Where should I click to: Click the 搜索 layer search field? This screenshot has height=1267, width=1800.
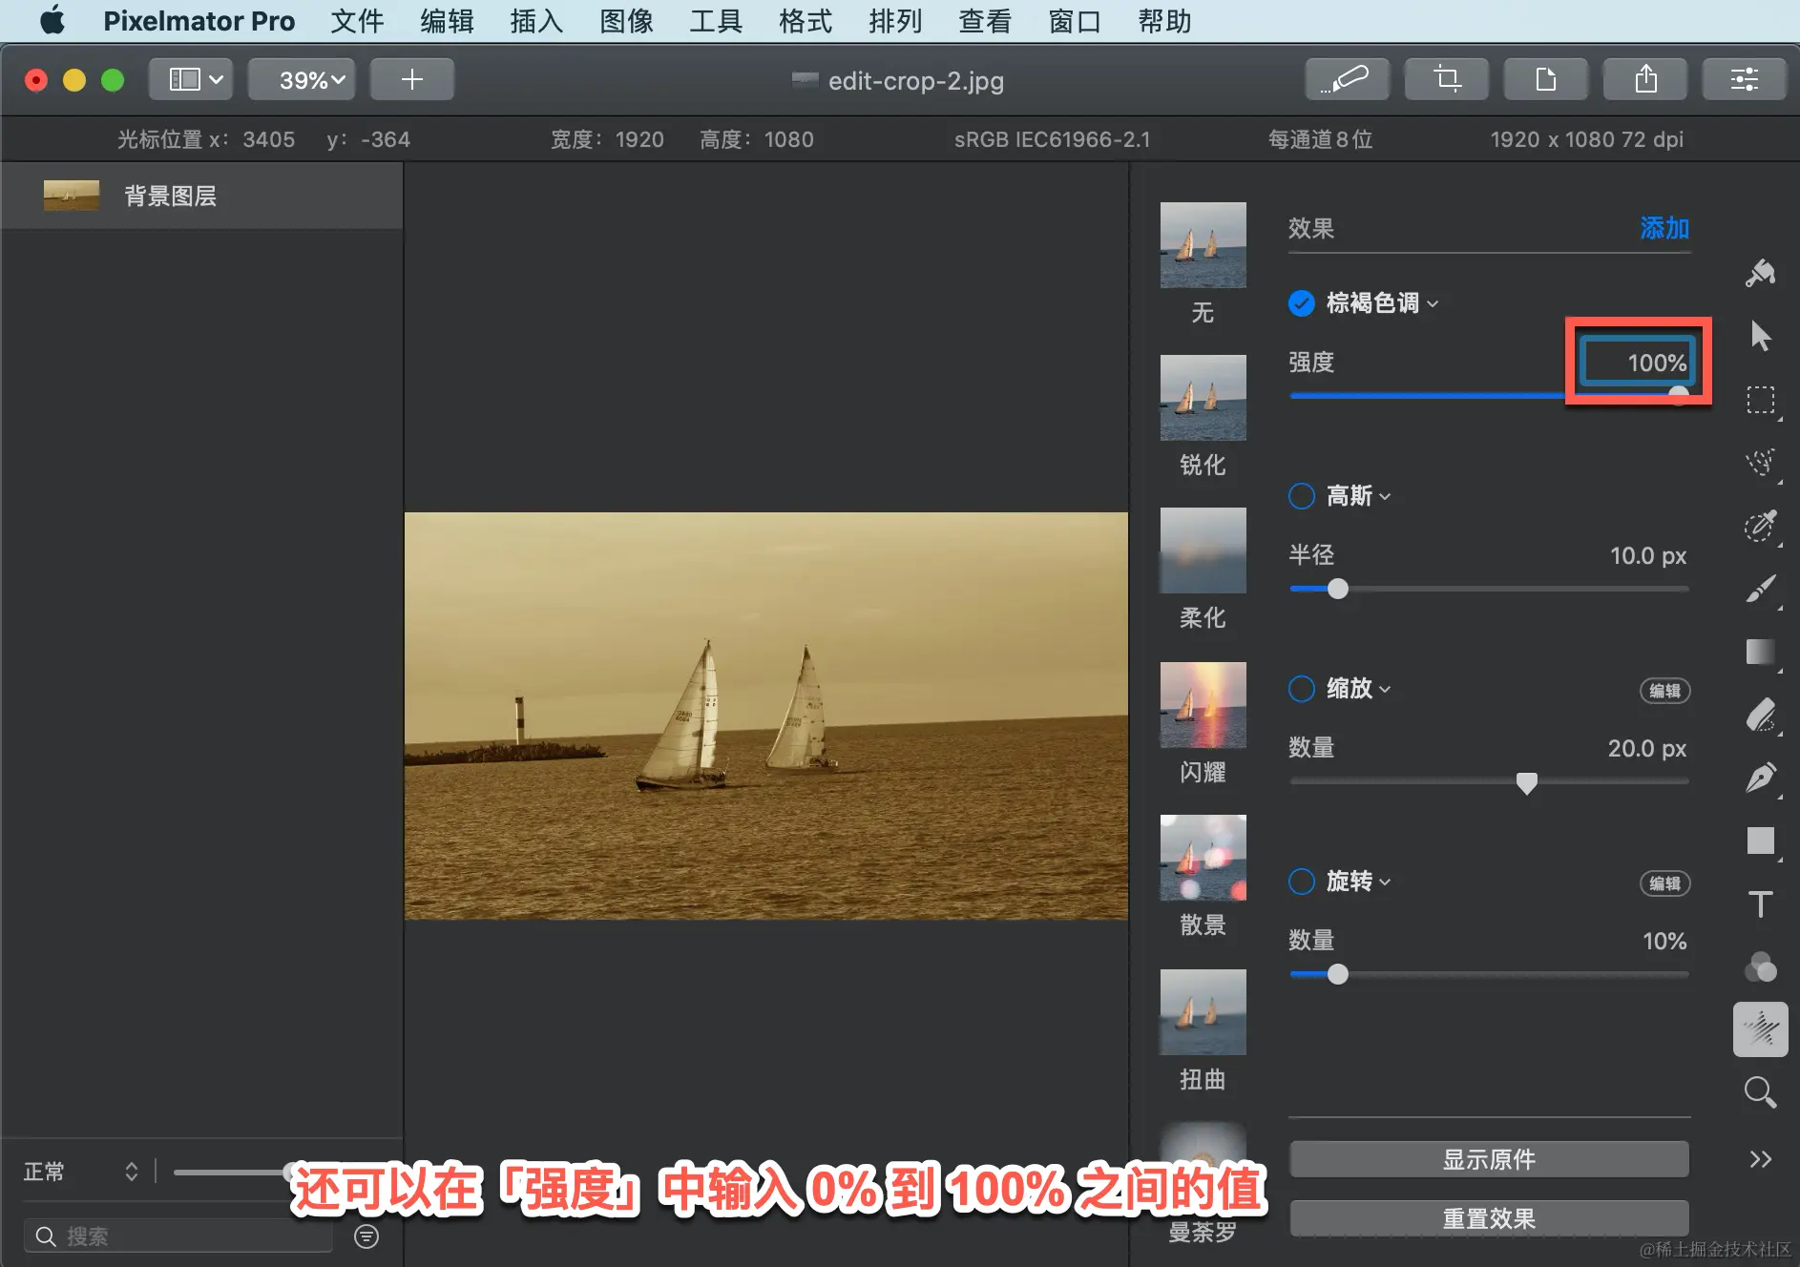(178, 1236)
